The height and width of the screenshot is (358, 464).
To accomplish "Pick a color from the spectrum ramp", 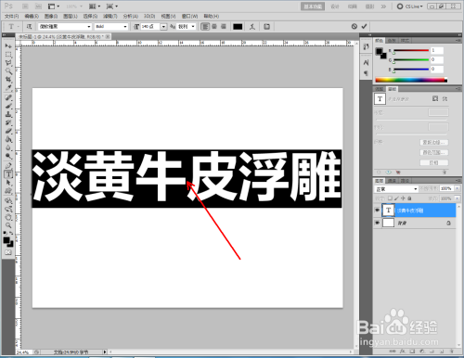I will [411, 80].
